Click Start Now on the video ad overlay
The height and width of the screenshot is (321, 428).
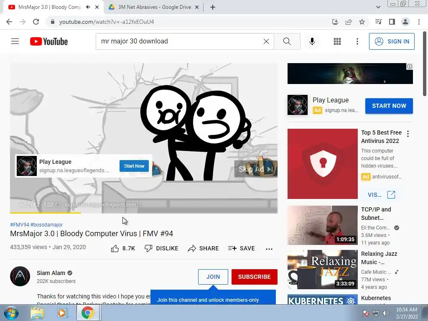pyautogui.click(x=134, y=166)
